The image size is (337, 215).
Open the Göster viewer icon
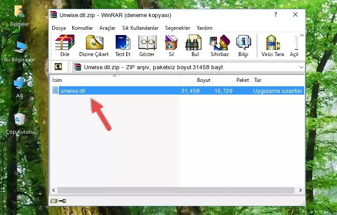point(147,46)
